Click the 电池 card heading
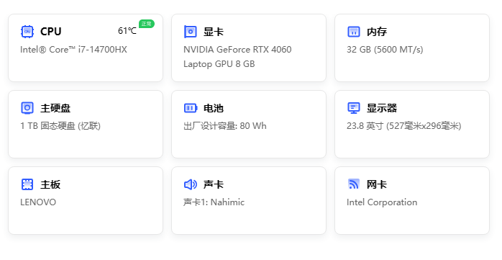Image resolution: width=502 pixels, height=260 pixels. pos(214,108)
